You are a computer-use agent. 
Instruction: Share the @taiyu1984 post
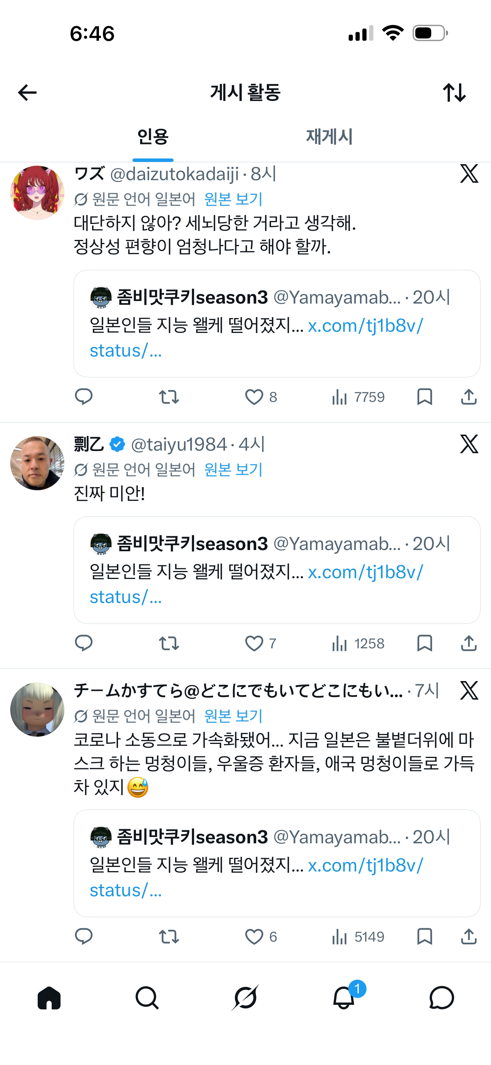click(469, 643)
